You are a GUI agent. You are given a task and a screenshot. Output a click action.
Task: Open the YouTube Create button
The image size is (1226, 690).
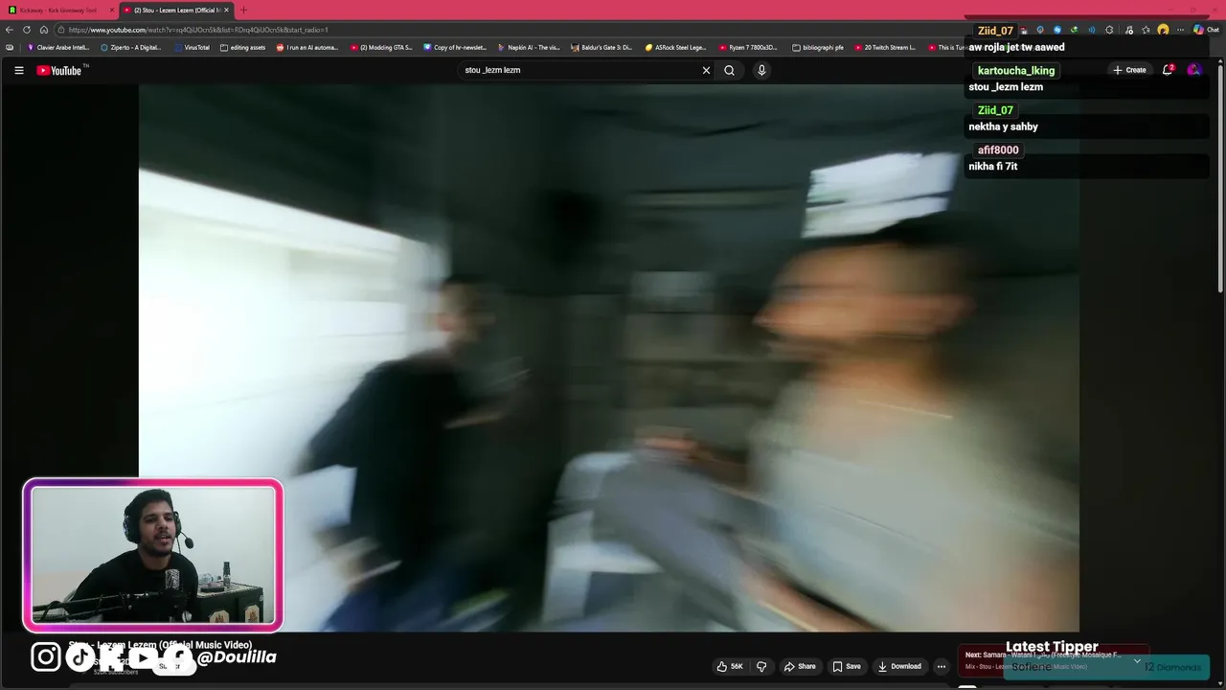coord(1129,70)
